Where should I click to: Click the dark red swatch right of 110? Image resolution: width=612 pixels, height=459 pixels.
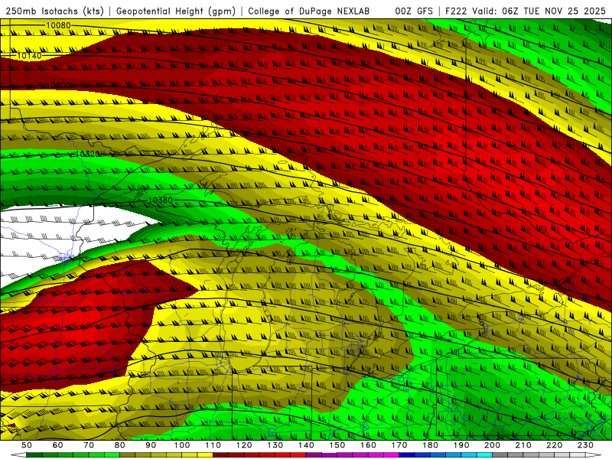click(x=220, y=455)
